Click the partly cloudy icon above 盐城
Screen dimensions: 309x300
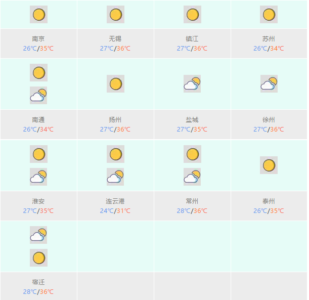(x=192, y=83)
